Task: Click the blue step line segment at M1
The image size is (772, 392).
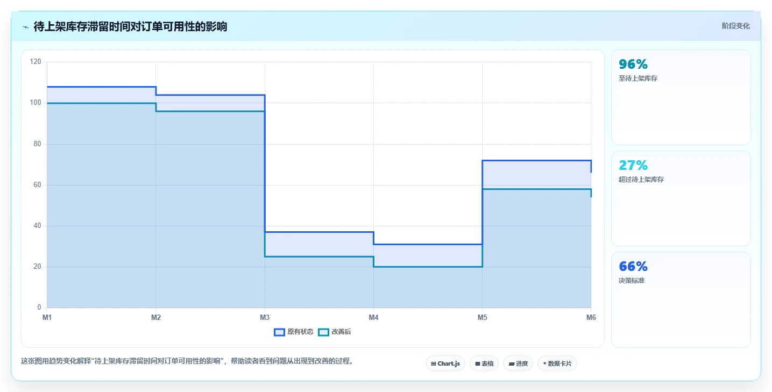Action: click(102, 87)
